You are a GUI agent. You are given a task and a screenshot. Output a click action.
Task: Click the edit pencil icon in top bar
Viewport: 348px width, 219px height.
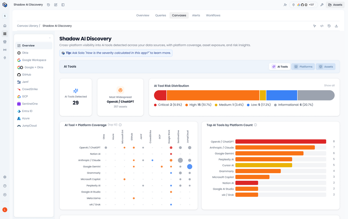tap(56, 5)
